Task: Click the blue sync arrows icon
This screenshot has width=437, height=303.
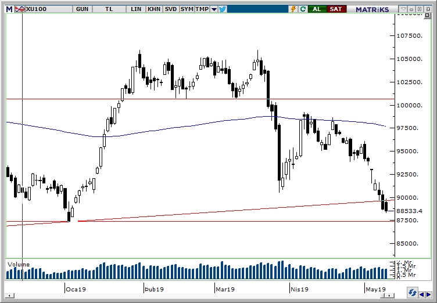Action: [412, 293]
